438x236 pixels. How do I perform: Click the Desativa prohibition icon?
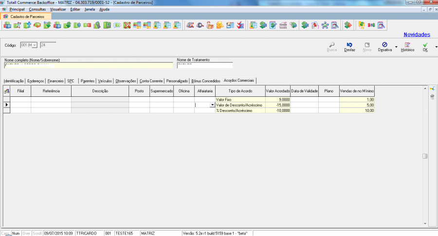point(384,45)
